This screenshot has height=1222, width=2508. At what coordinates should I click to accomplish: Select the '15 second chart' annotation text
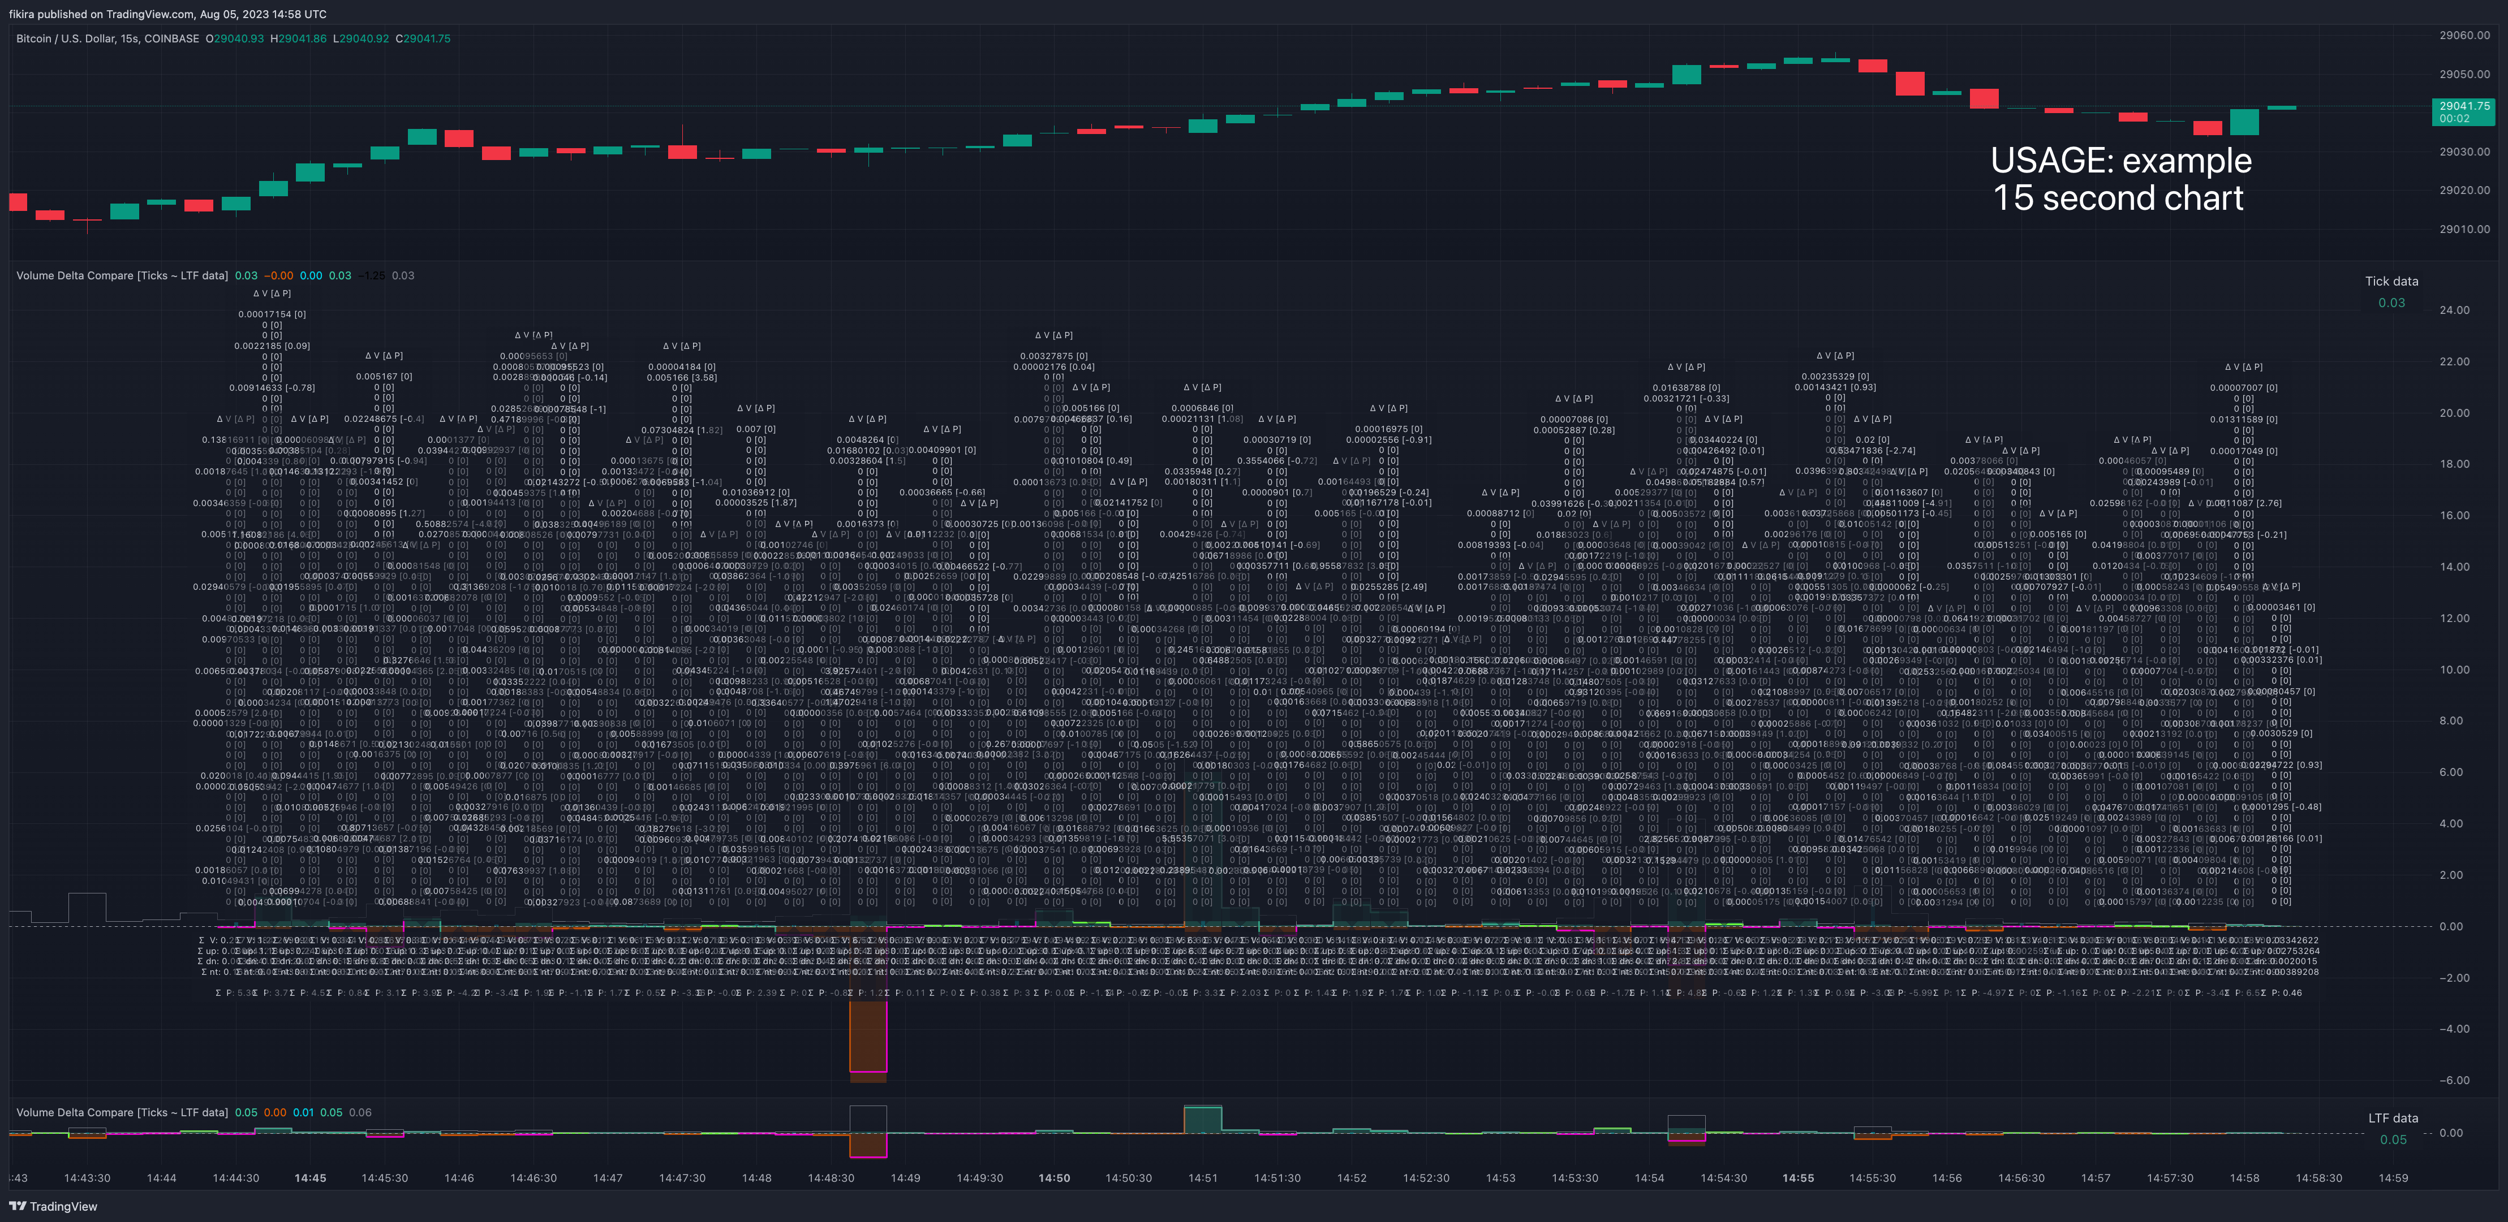pyautogui.click(x=2119, y=198)
